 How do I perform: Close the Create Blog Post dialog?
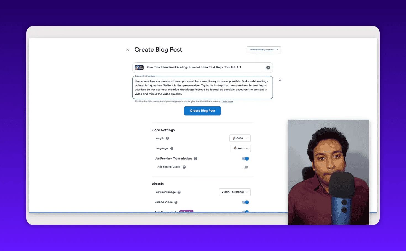click(128, 49)
